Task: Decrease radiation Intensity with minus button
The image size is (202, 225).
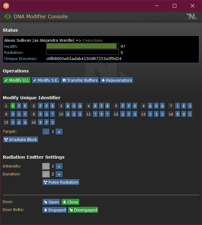Action: (x=46, y=166)
